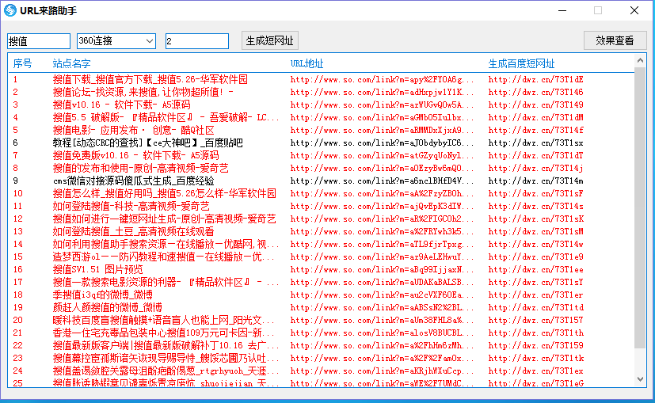Image resolution: width=655 pixels, height=403 pixels.
Task: Select row 如何登陆搜值-科技-高清视频-爱奇艺
Action: click(321, 206)
